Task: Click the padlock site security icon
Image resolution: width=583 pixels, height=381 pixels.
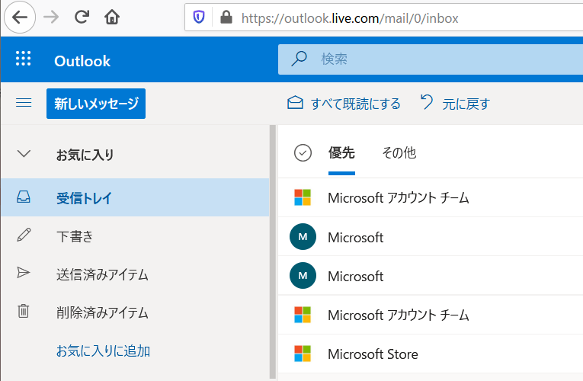Action: point(226,17)
